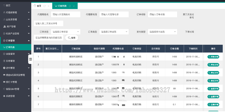
Task: Click the 银行卡管理 card icon
Action: click(4, 82)
